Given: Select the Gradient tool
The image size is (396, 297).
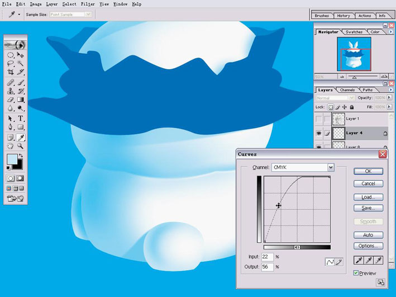Looking at the screenshot, I should click(x=21, y=100).
